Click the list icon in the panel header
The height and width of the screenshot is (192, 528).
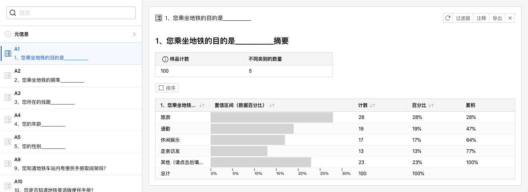[x=159, y=18]
